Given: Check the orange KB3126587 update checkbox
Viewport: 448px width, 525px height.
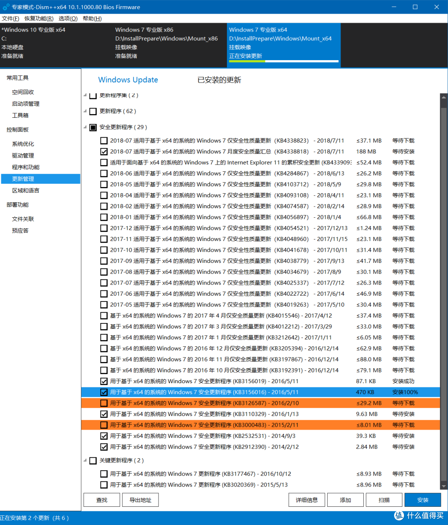Looking at the screenshot, I should pyautogui.click(x=104, y=403).
